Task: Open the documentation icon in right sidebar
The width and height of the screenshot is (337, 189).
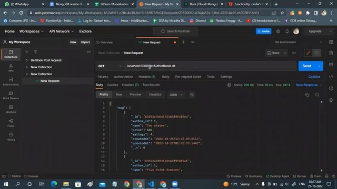Action: pyautogui.click(x=331, y=53)
